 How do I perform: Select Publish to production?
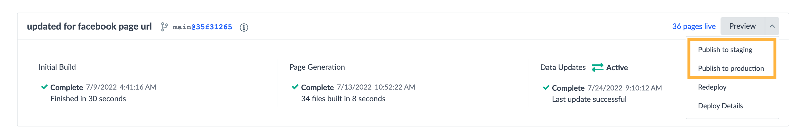click(x=731, y=68)
